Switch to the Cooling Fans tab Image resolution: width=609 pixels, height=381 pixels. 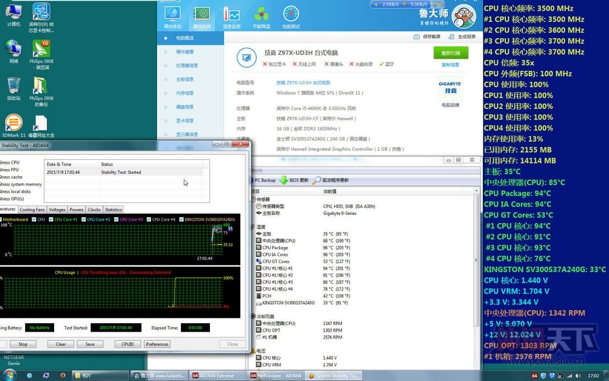pyautogui.click(x=32, y=210)
